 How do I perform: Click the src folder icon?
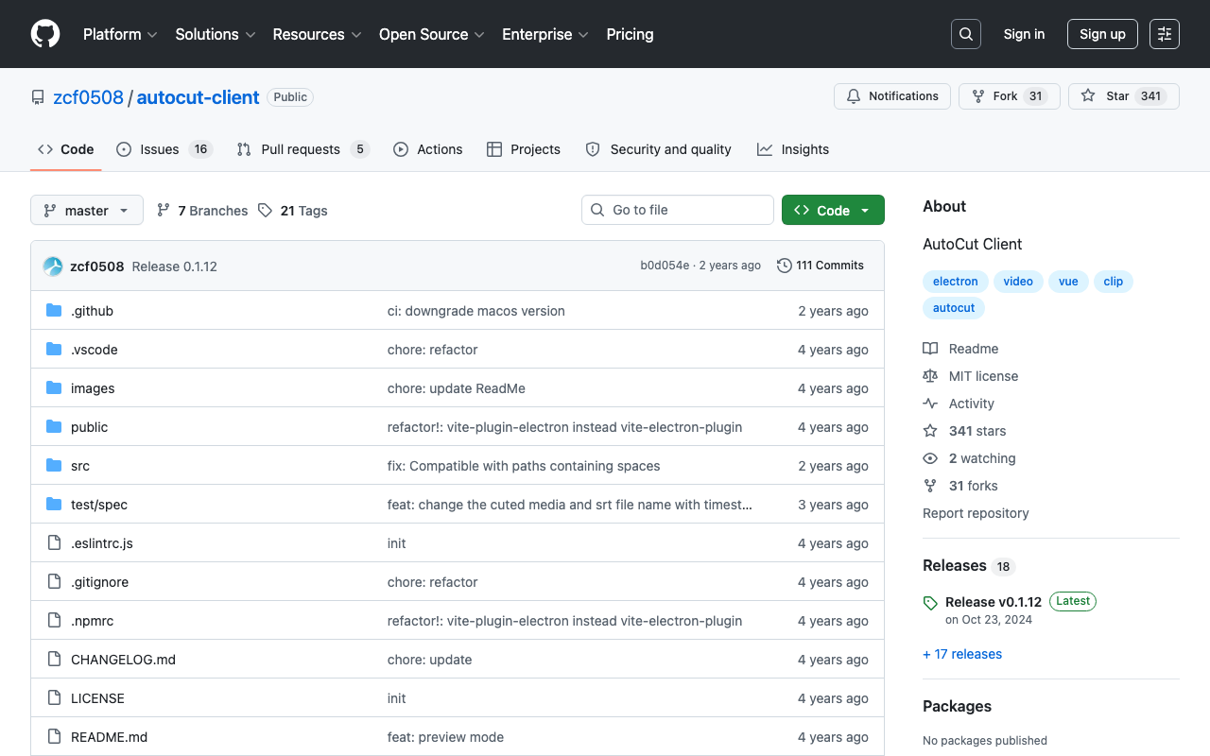coord(54,466)
